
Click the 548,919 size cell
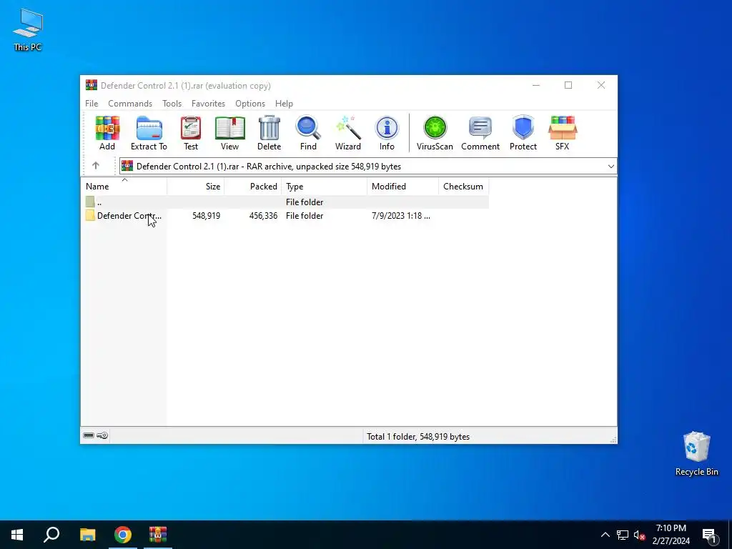(x=207, y=216)
